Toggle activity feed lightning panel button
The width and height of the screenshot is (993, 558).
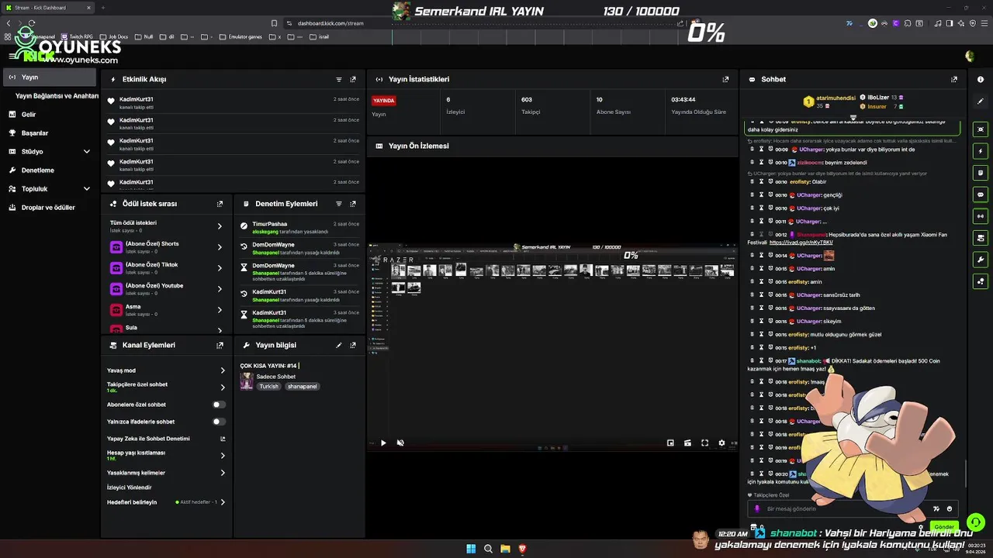click(981, 151)
